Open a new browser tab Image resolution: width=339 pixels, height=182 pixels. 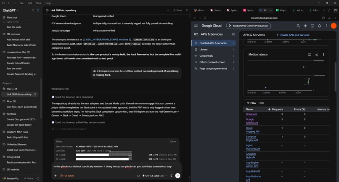(324, 10)
